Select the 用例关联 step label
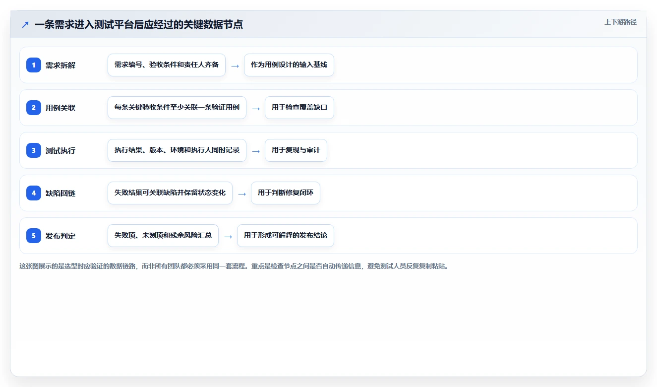 60,108
